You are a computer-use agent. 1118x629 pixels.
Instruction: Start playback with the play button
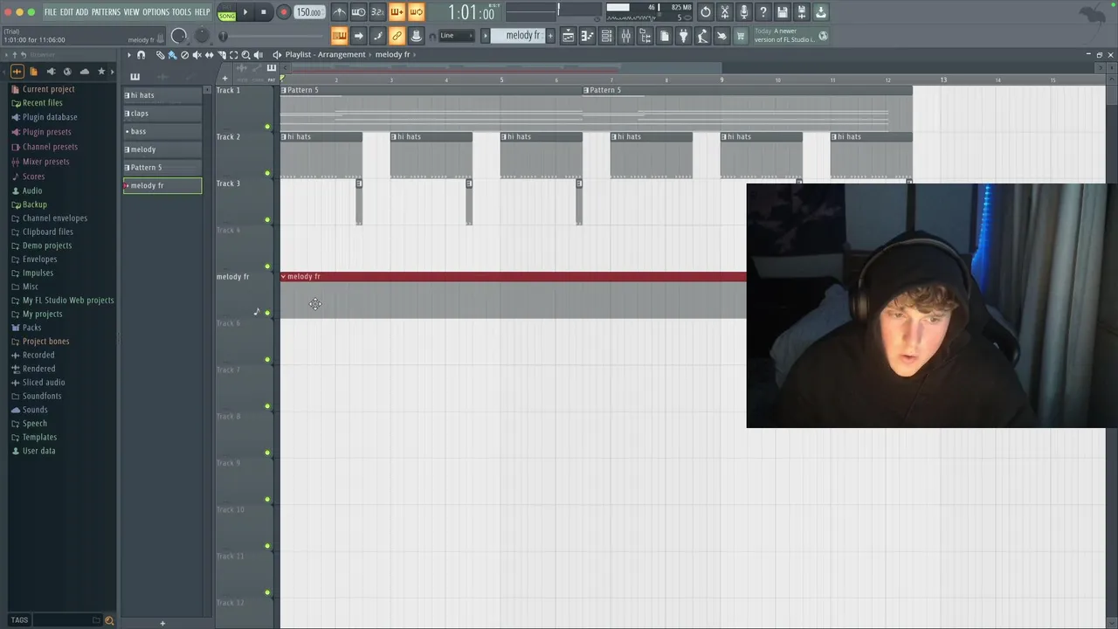[245, 12]
